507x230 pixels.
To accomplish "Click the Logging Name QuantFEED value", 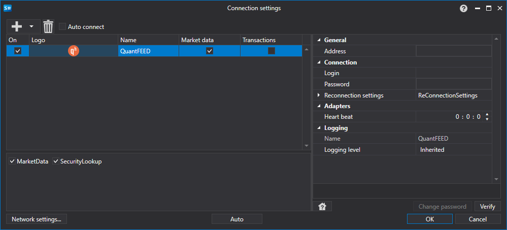I will click(433, 139).
